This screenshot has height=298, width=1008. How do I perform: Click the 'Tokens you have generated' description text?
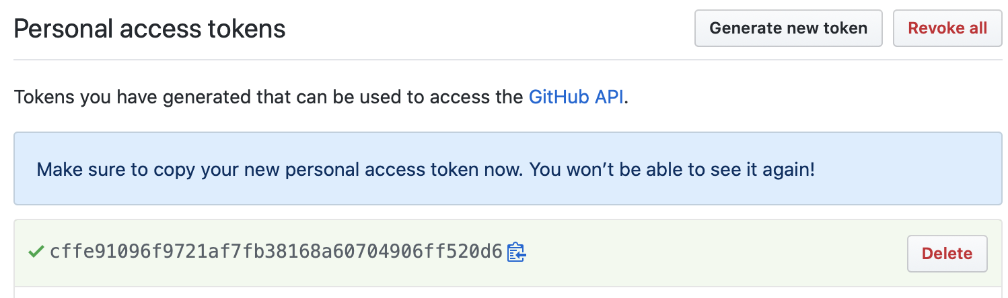135,97
